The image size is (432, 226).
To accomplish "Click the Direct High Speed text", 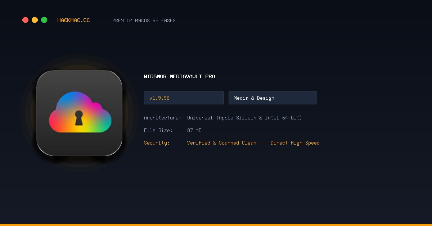I will tap(295, 143).
